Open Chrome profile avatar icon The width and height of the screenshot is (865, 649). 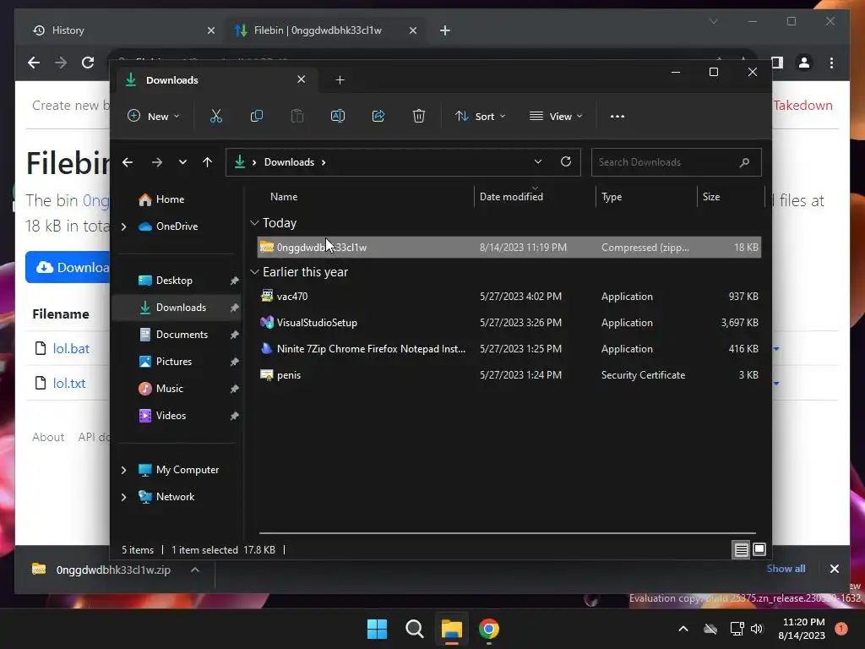[x=804, y=63]
